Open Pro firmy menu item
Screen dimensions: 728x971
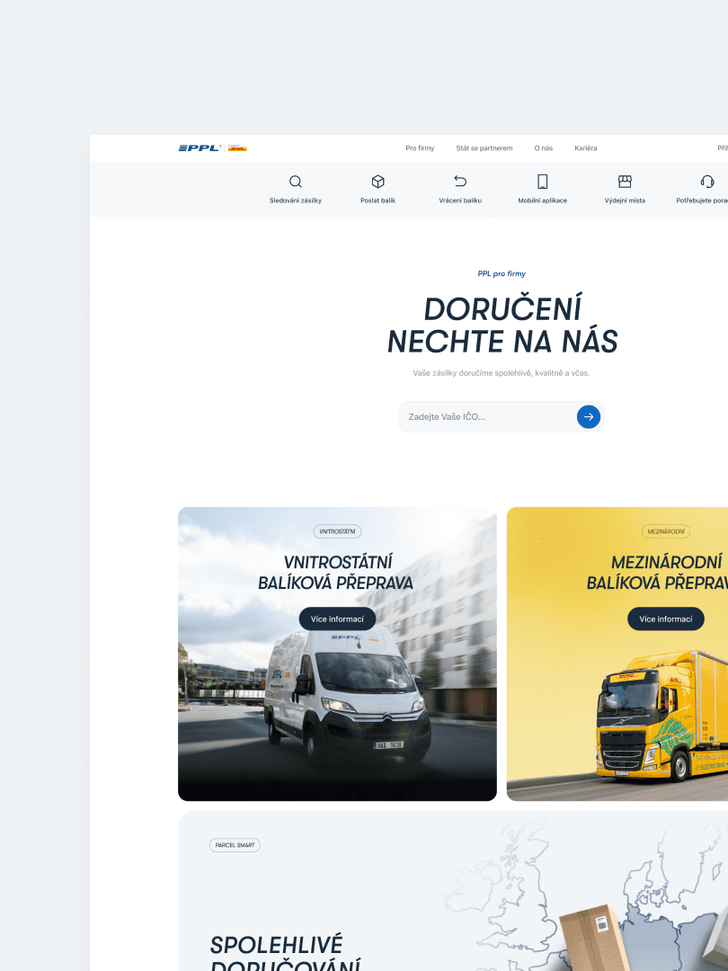click(x=420, y=148)
